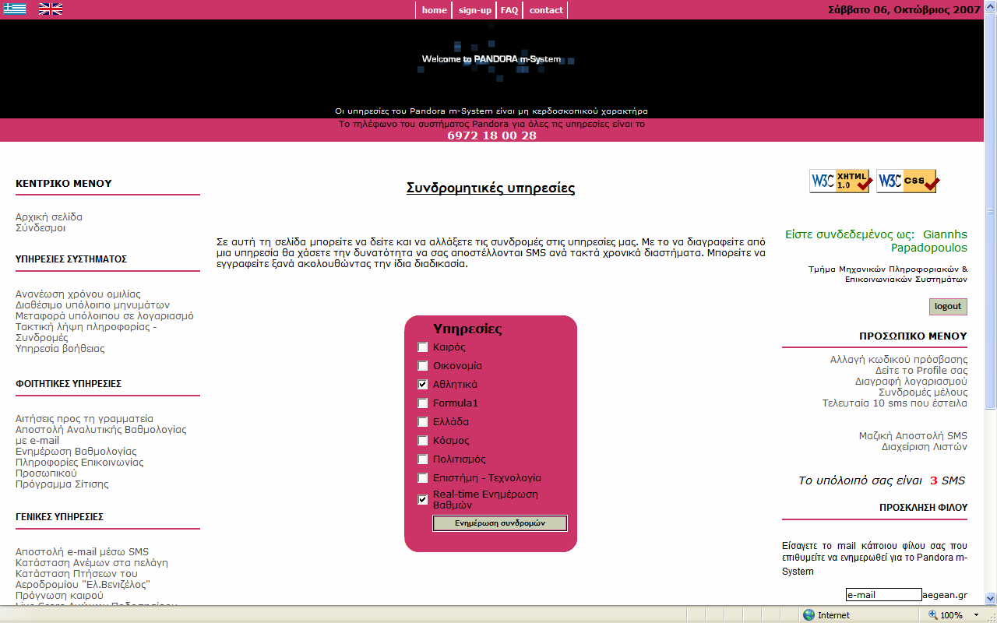The height and width of the screenshot is (623, 997).
Task: Open Πρόγραμμα Σίτισης link
Action: pos(62,484)
